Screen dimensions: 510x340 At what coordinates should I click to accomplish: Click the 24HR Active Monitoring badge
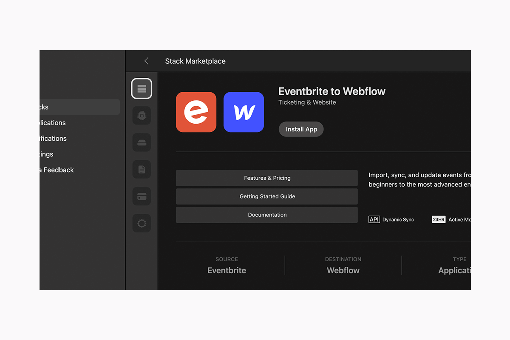tap(451, 220)
